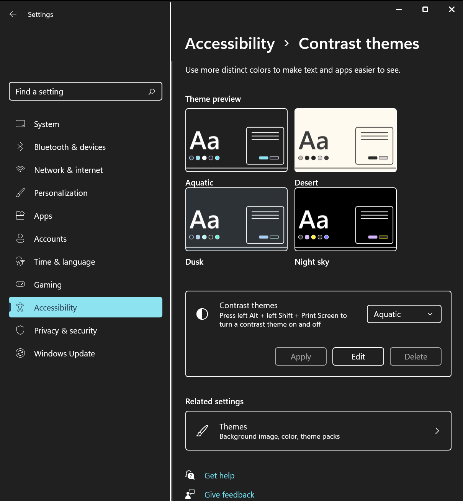Click the System icon in sidebar
This screenshot has height=501, width=463.
pyautogui.click(x=20, y=124)
